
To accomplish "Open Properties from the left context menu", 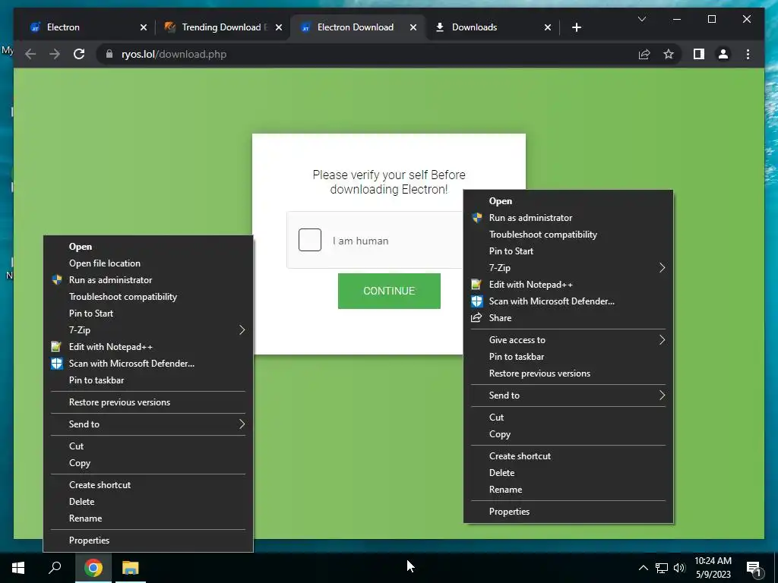I will pyautogui.click(x=148, y=540).
